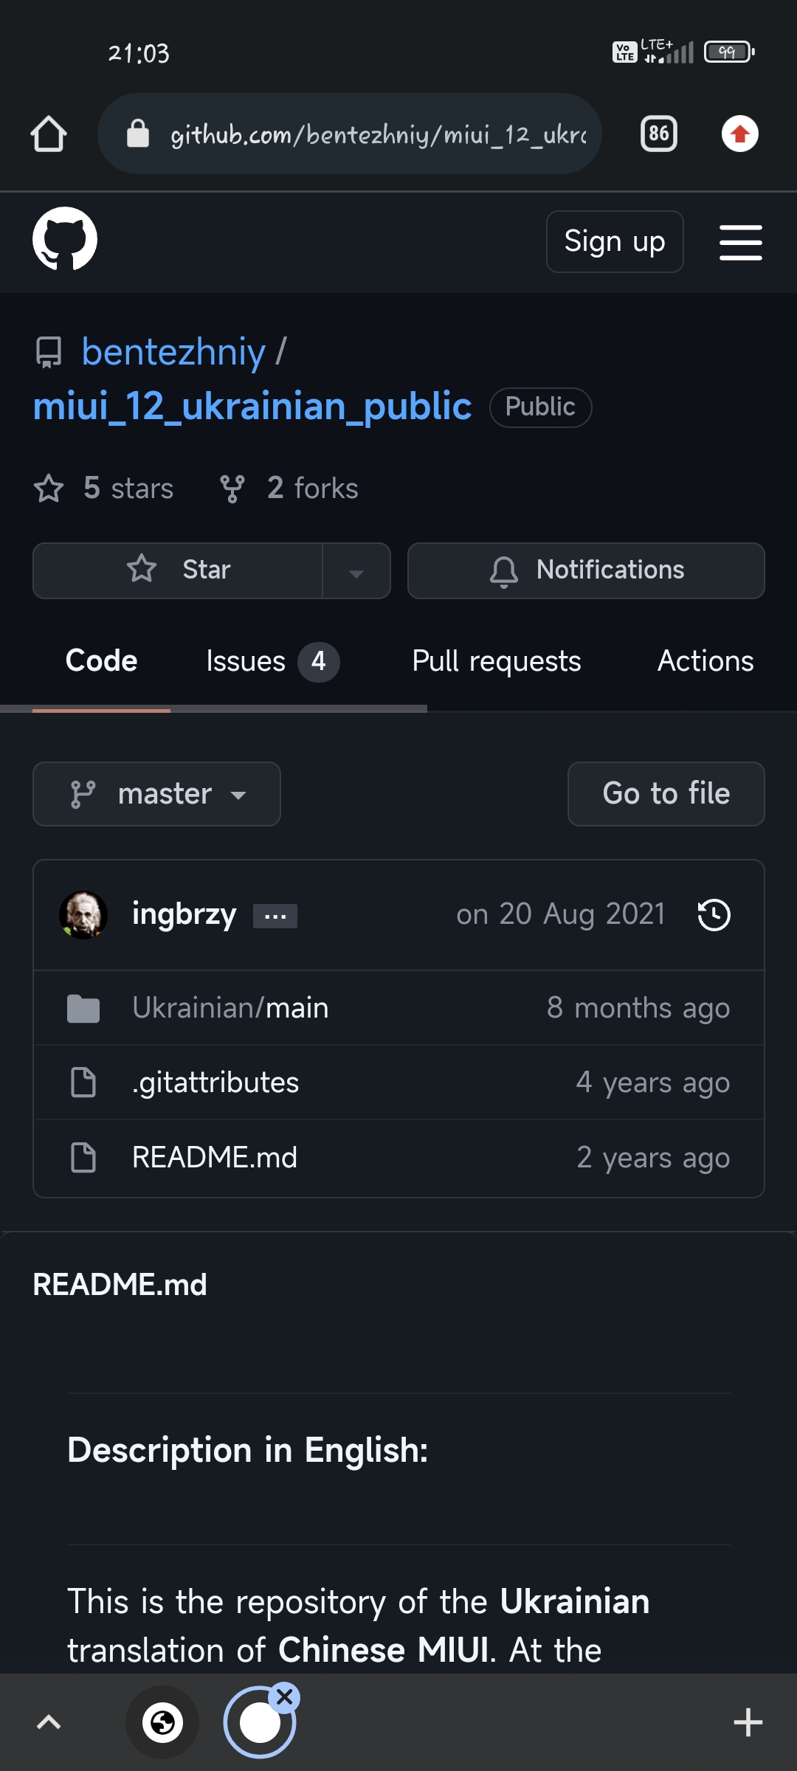797x1771 pixels.
Task: Tap the browser home icon
Action: coord(49,134)
